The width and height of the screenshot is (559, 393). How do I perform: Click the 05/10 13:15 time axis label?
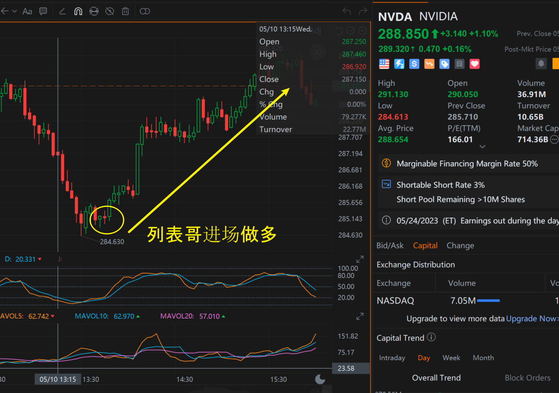(x=58, y=379)
